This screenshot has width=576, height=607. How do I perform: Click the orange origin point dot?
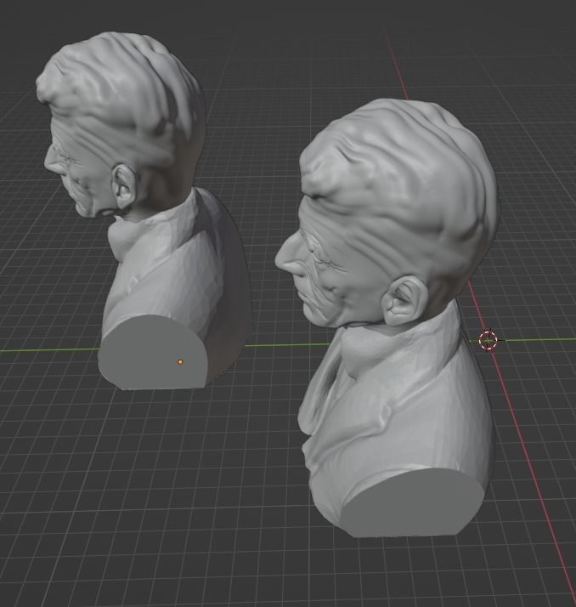(180, 362)
